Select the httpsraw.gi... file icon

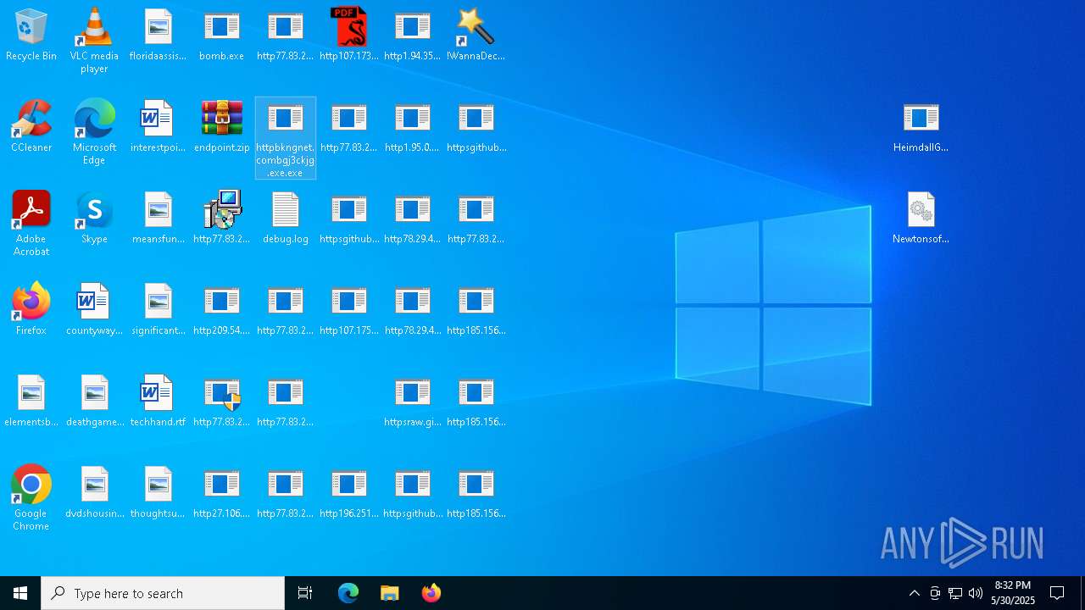(x=413, y=402)
